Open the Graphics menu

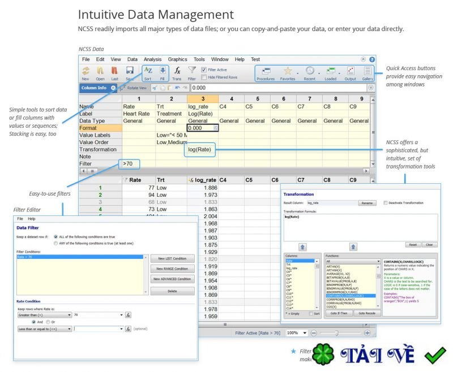[x=177, y=59]
